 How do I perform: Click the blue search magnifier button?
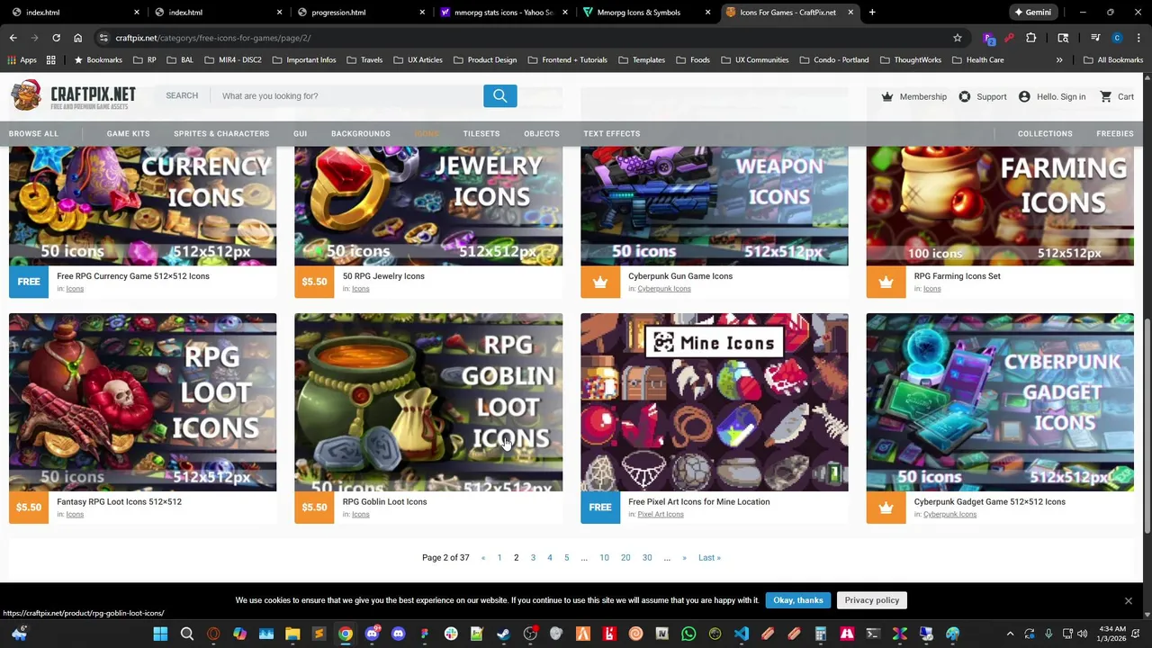coord(499,95)
